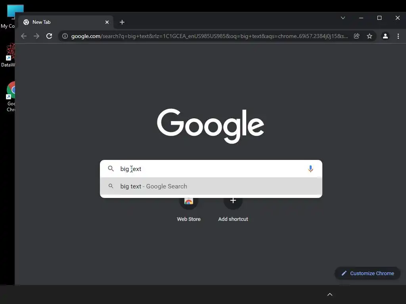Click the search magnifier icon in Google box

(x=111, y=169)
